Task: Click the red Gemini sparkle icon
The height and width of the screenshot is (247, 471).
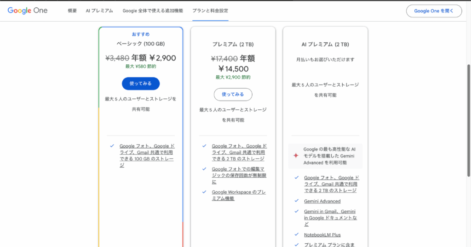Action: (x=296, y=156)
